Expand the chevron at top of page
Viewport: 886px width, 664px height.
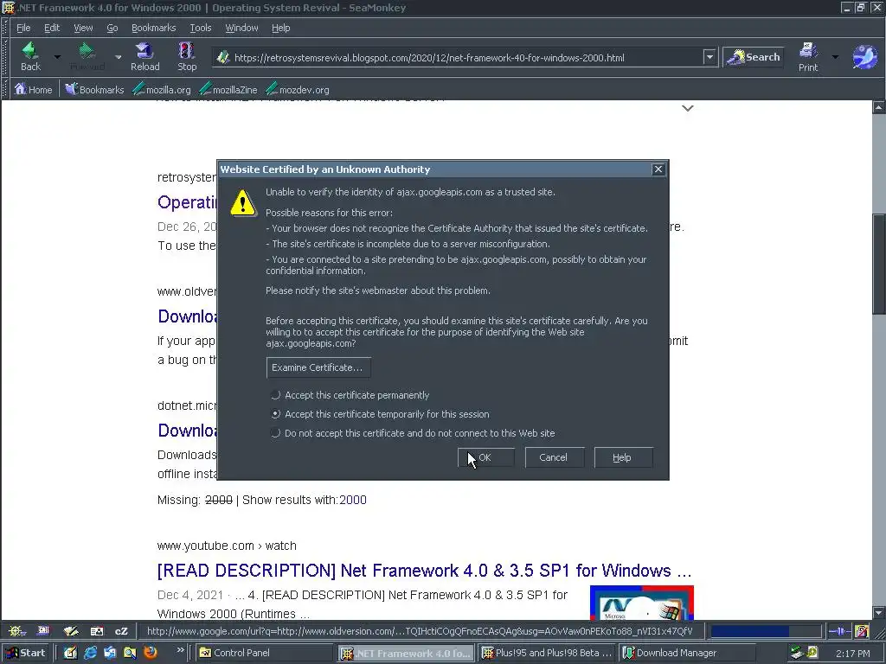687,108
